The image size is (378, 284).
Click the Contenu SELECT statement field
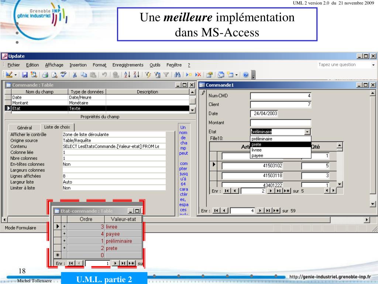[x=114, y=146]
